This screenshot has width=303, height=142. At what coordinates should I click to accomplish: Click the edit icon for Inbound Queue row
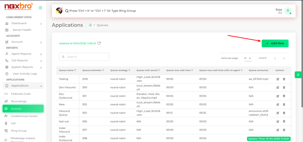coord(278,113)
